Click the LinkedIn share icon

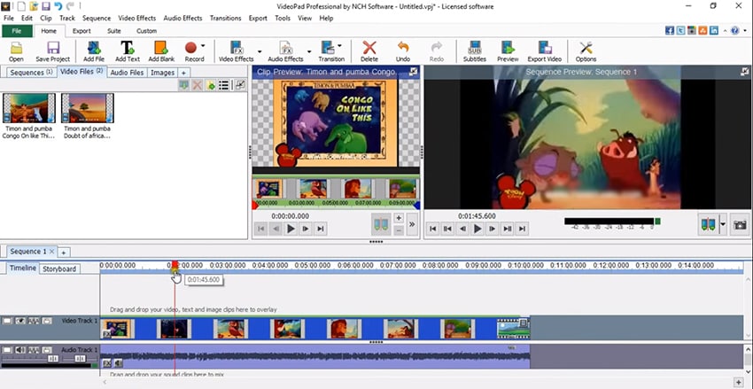pyautogui.click(x=714, y=30)
